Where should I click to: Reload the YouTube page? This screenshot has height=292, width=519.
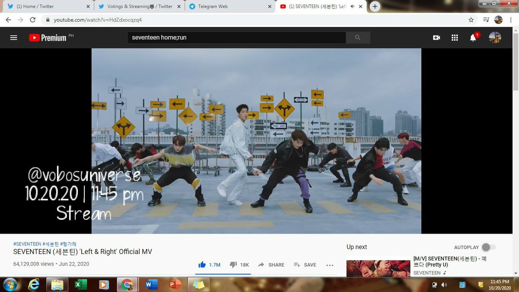(32, 20)
